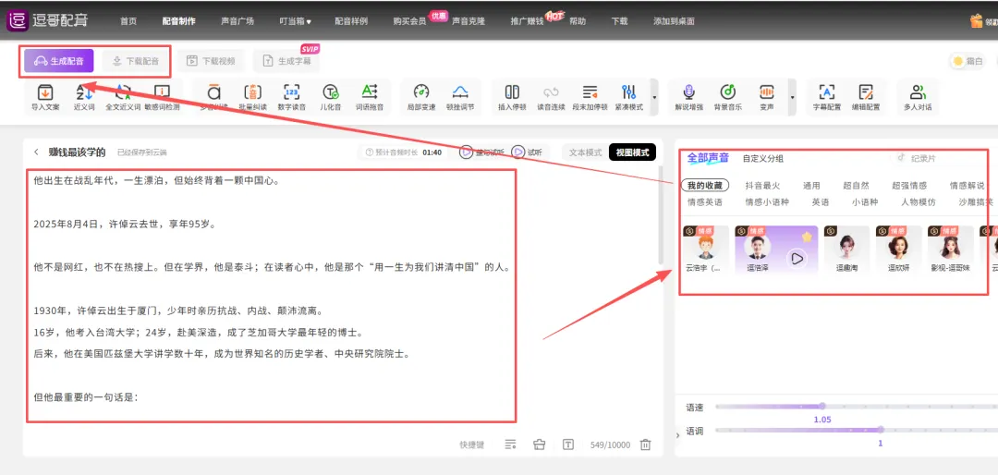Switch to 文本模式 text mode
Viewport: 998px width, 475px height.
(x=584, y=152)
